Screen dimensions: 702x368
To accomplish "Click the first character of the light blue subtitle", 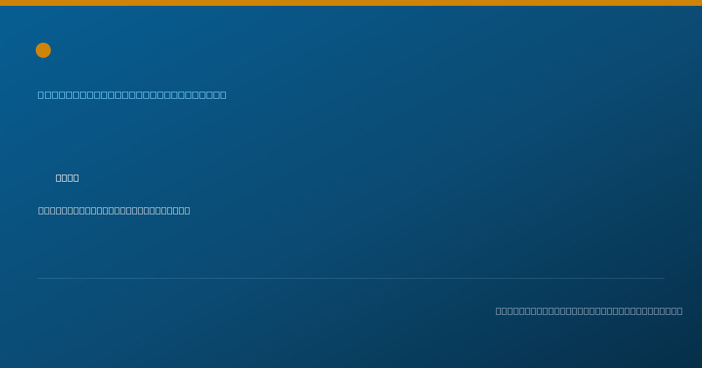I will coord(41,95).
